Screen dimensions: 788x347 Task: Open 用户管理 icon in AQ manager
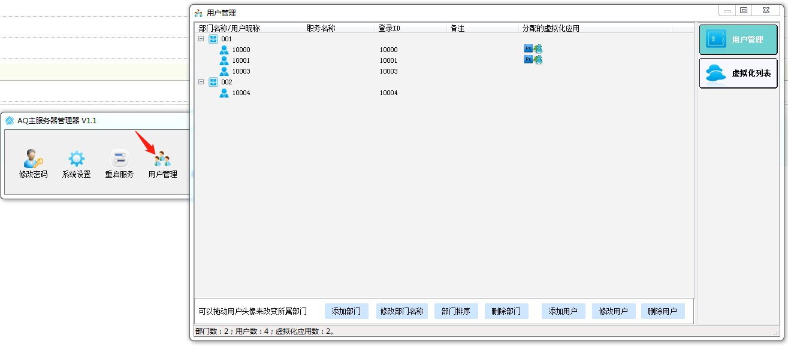[x=162, y=160]
